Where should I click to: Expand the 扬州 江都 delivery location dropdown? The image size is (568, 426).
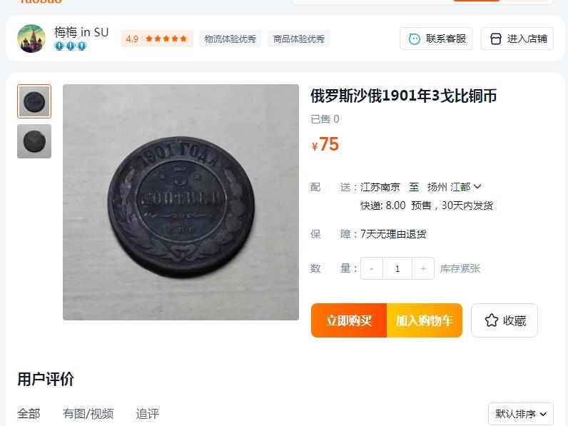455,187
